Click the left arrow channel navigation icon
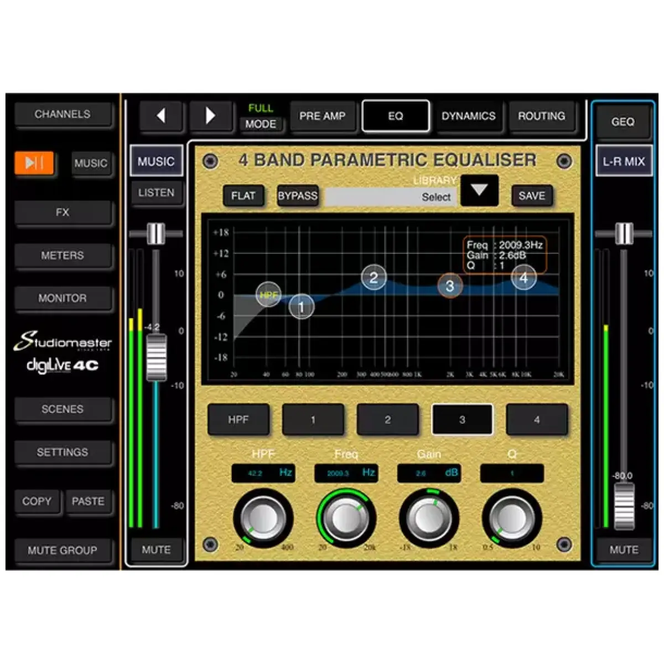 (x=161, y=116)
